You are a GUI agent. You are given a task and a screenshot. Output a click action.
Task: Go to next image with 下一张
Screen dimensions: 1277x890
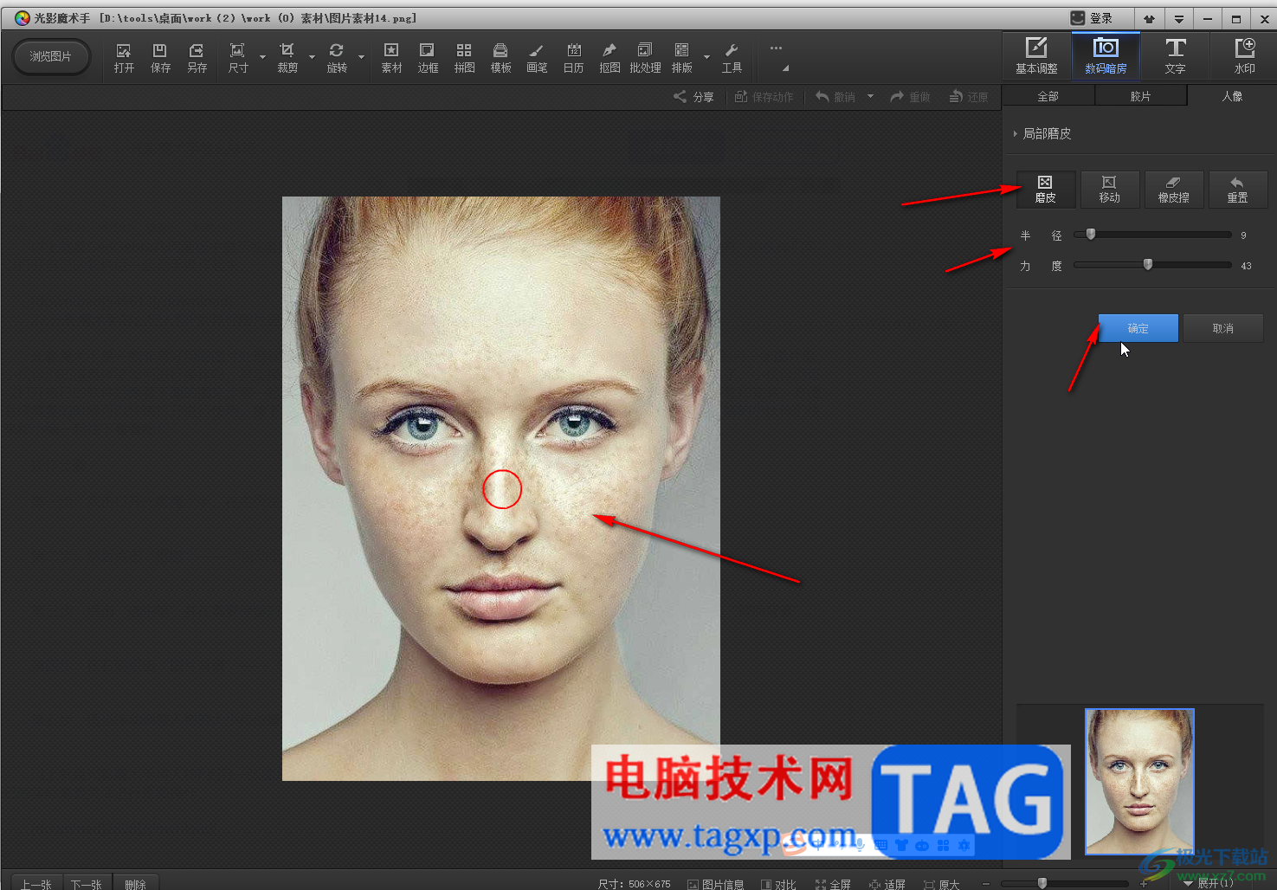click(87, 884)
